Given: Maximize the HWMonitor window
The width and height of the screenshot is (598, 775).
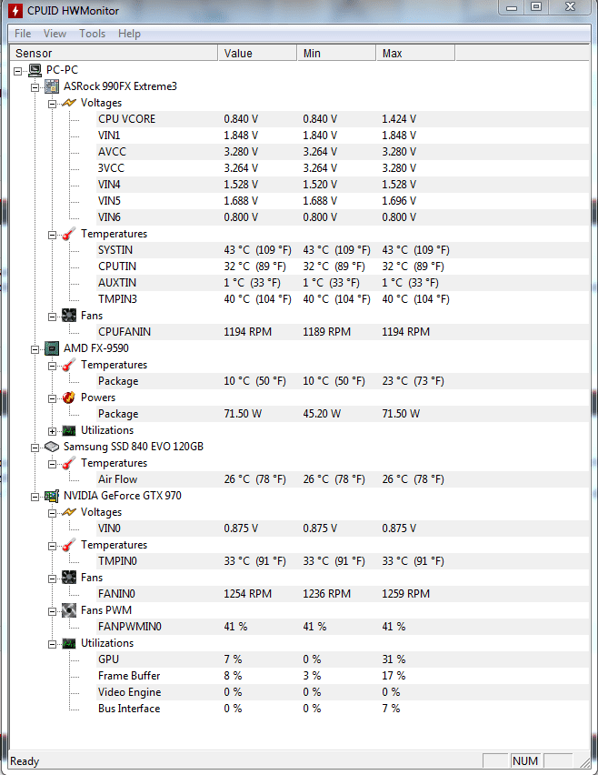Looking at the screenshot, I should point(536,7).
